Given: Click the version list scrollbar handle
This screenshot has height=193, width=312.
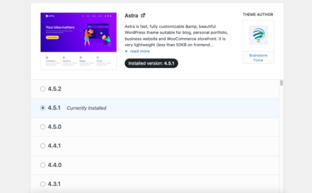Looking at the screenshot, I should coord(281,83).
